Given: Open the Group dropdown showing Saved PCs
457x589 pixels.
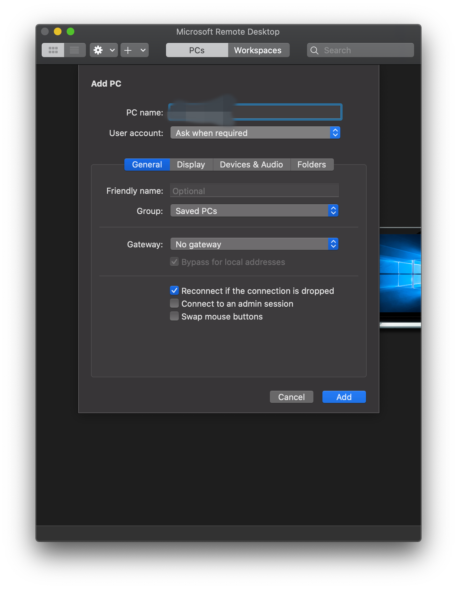Looking at the screenshot, I should pos(254,211).
